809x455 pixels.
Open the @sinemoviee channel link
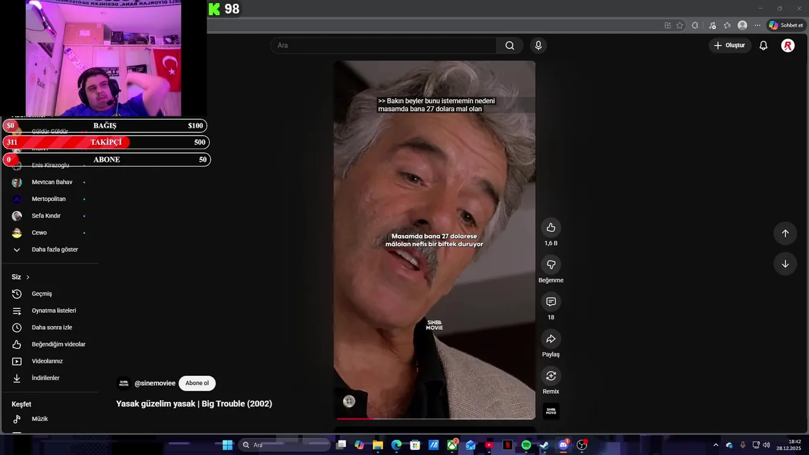tap(155, 384)
